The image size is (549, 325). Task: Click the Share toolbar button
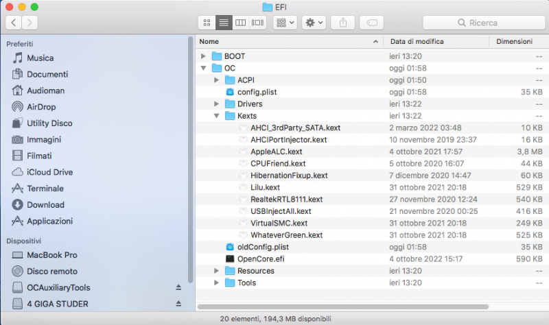(342, 23)
